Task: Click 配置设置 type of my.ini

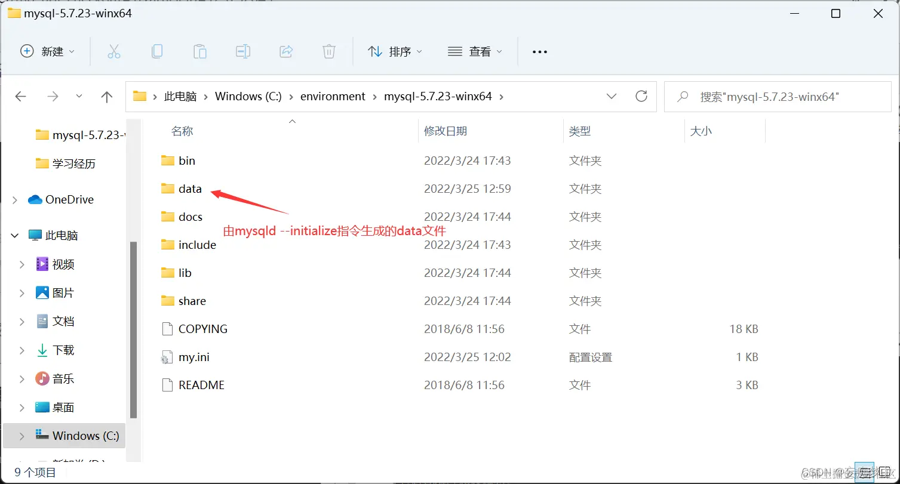Action: click(x=590, y=357)
